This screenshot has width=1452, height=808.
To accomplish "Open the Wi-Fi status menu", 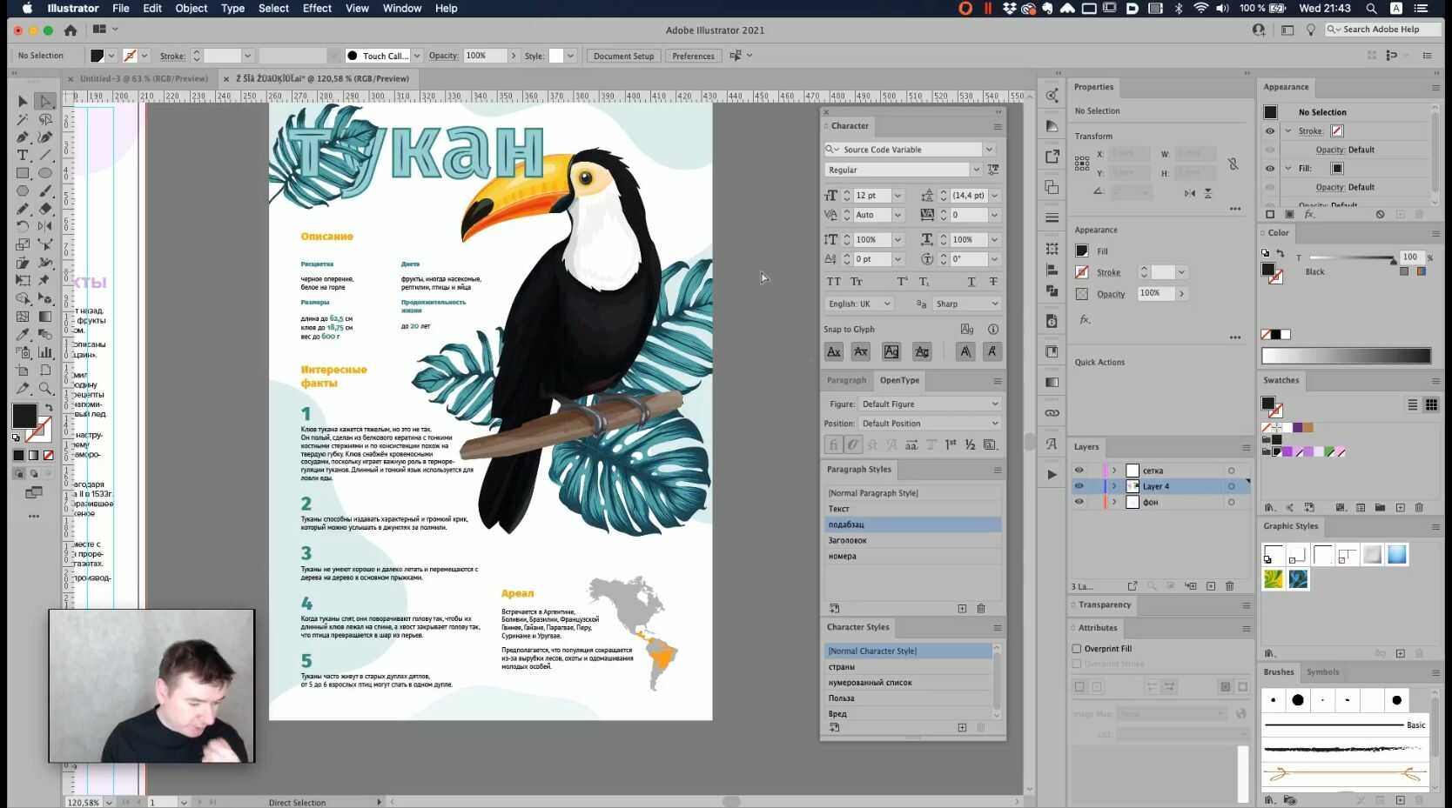I will click(1200, 9).
